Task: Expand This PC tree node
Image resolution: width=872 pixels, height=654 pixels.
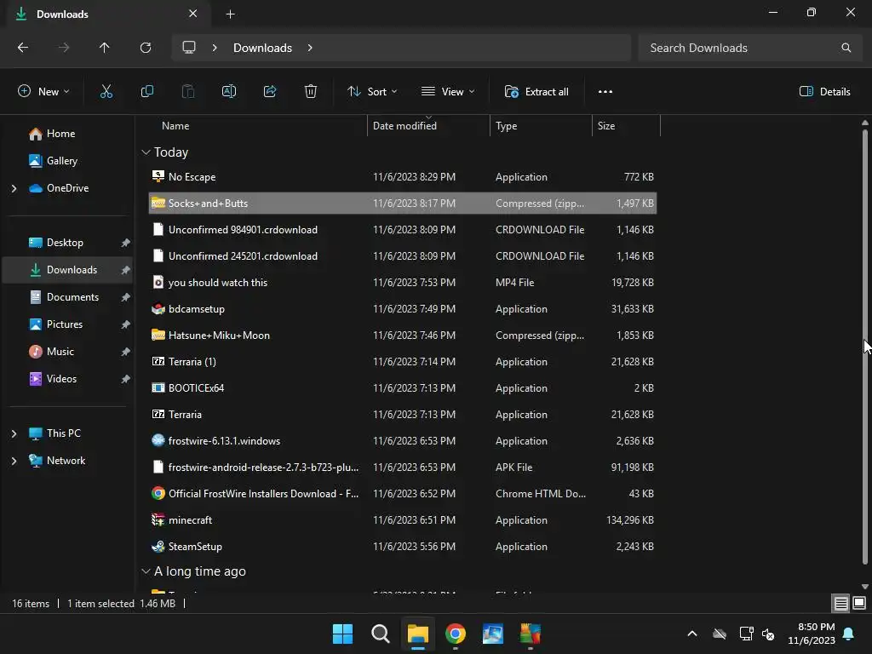Action: tap(14, 433)
